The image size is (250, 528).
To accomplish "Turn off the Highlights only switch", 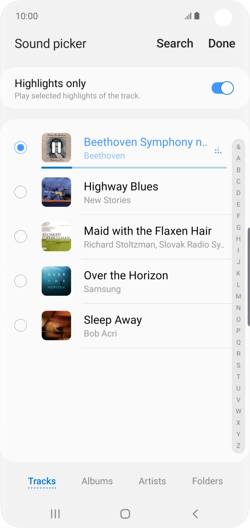I will click(222, 88).
